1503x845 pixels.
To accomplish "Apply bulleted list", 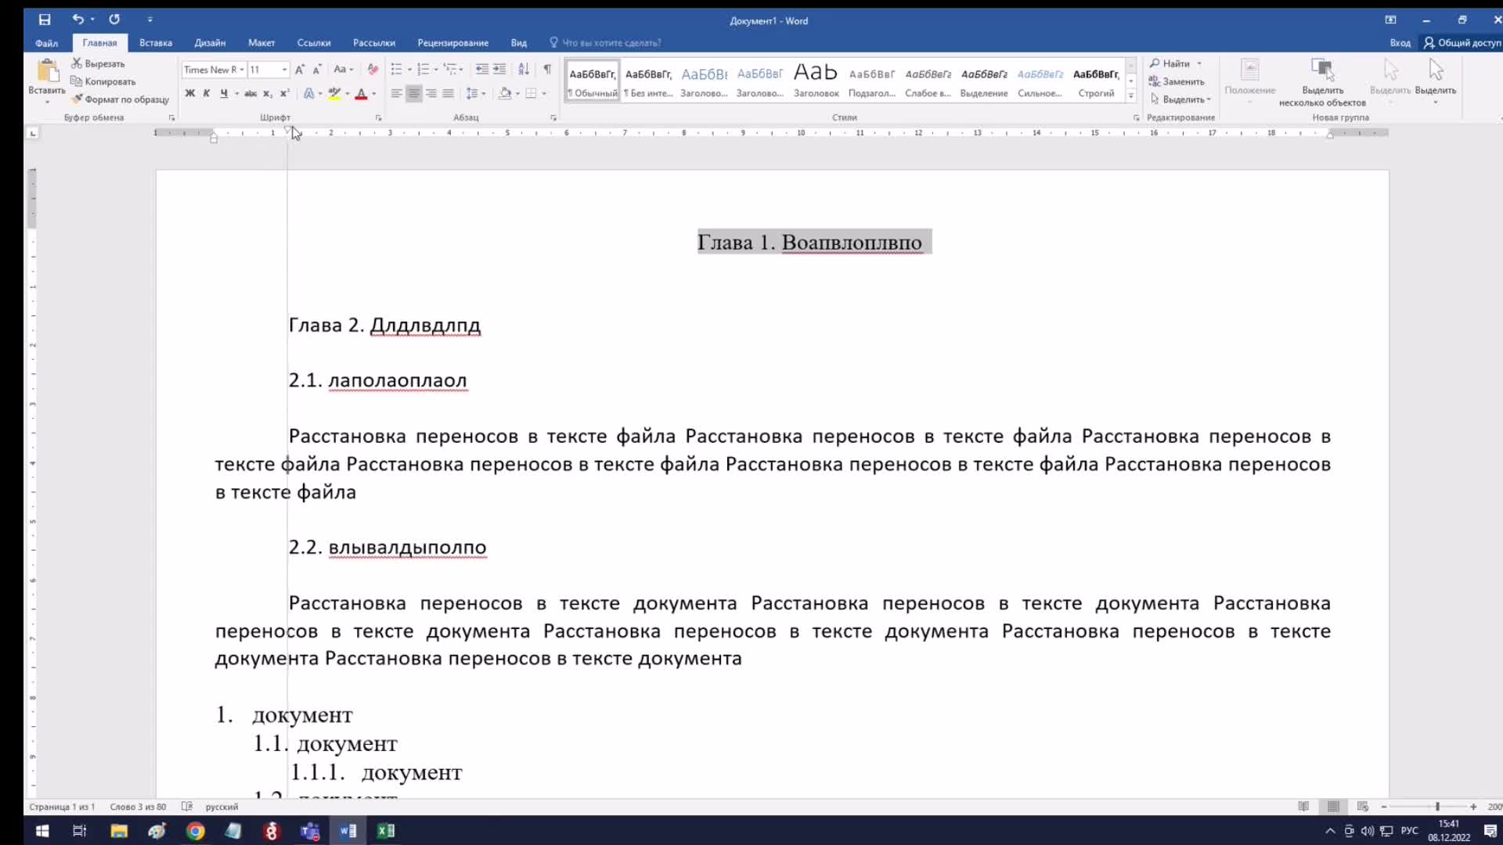I will point(397,70).
